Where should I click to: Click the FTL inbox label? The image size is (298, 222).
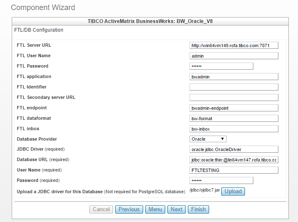point(28,129)
